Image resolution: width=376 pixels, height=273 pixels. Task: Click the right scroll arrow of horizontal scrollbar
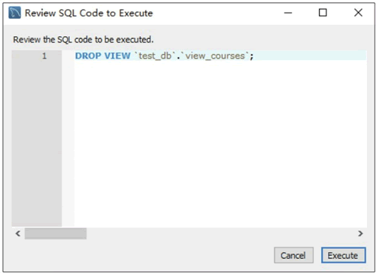tap(360, 233)
